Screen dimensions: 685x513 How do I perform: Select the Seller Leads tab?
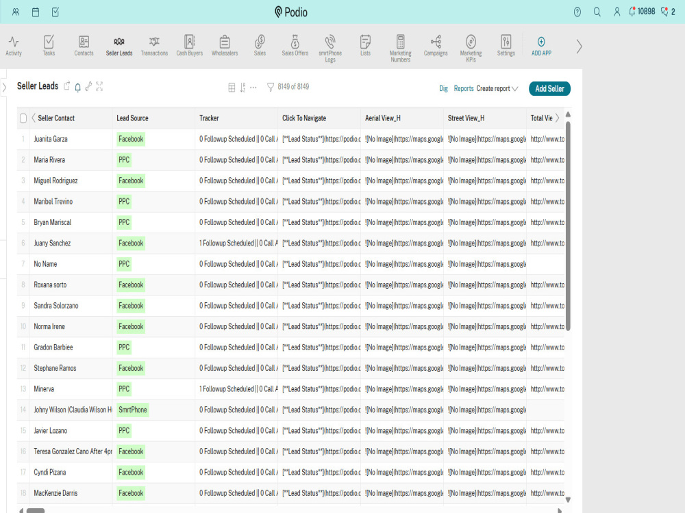(x=119, y=46)
